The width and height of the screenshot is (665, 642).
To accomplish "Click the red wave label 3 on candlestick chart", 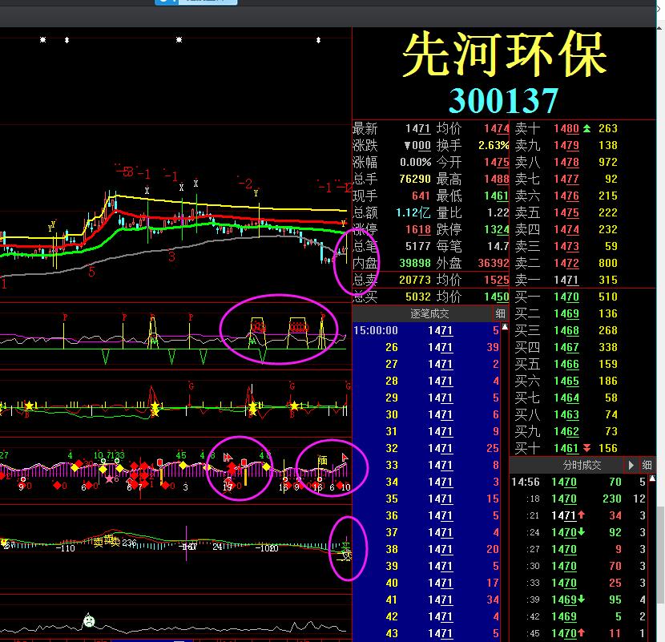I will (x=171, y=256).
